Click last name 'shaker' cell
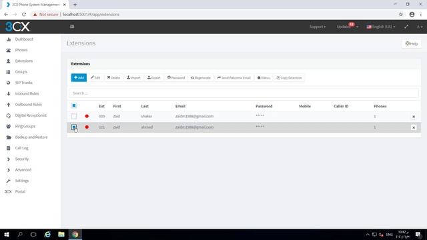 [x=147, y=116]
